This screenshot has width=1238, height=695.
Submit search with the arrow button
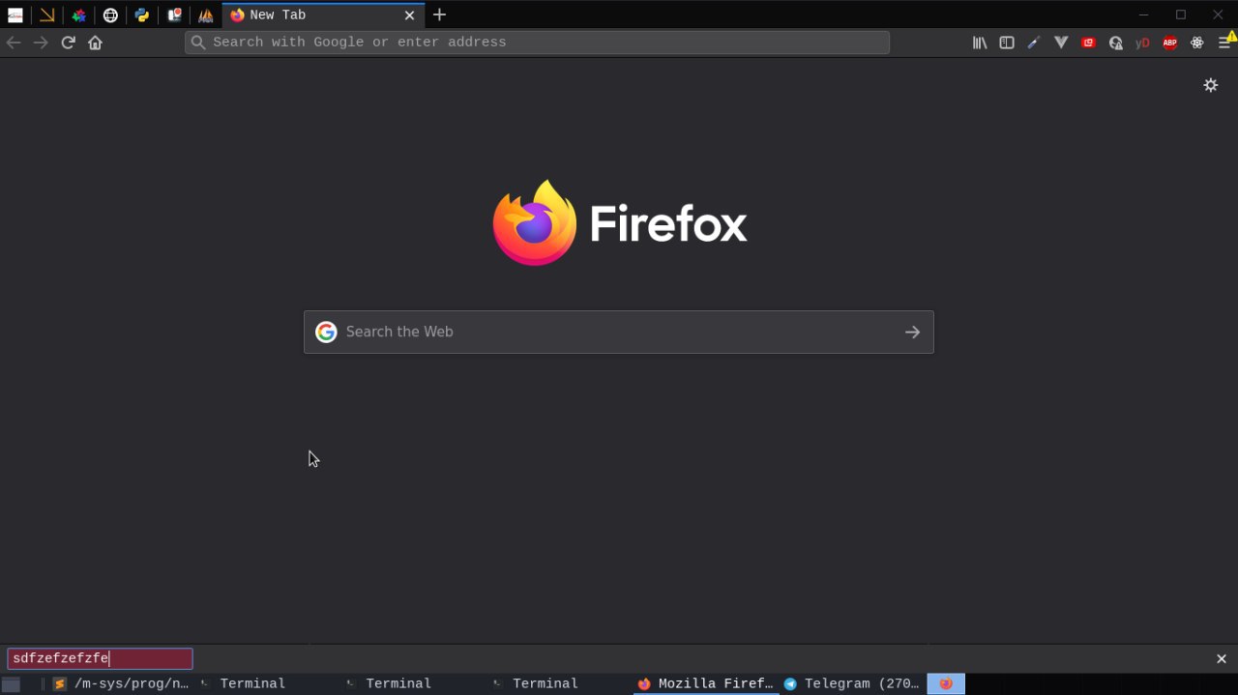click(912, 332)
